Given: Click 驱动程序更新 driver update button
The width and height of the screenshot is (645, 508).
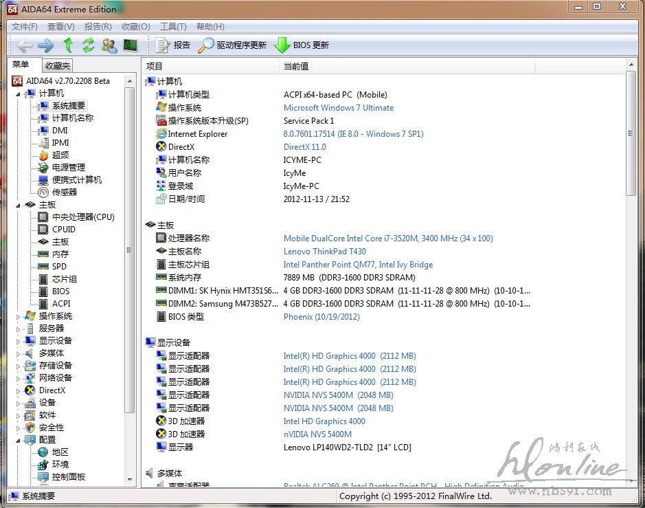Looking at the screenshot, I should tap(232, 45).
